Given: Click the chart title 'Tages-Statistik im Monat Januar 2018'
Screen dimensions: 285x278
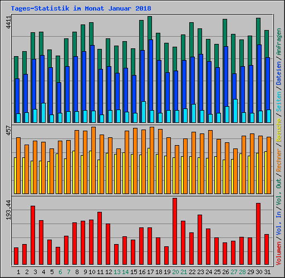Looking at the screenshot, I should (x=81, y=8).
